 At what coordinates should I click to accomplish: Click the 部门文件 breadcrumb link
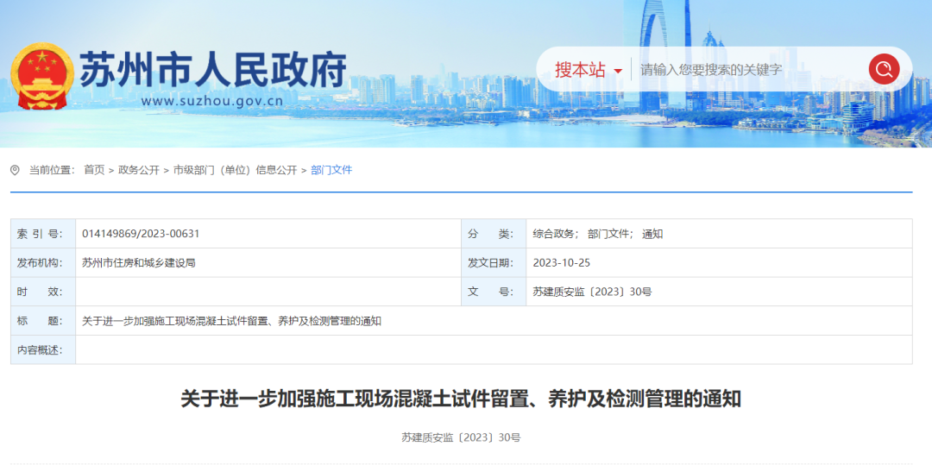331,171
